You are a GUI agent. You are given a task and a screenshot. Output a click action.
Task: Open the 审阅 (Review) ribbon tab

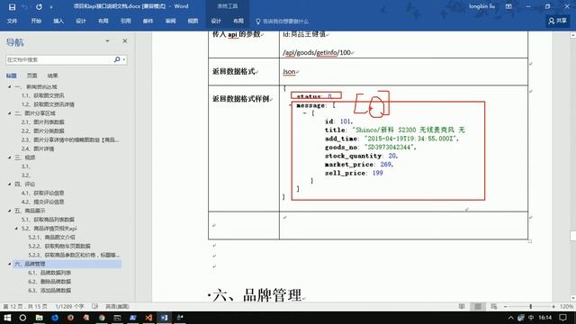tap(170, 21)
